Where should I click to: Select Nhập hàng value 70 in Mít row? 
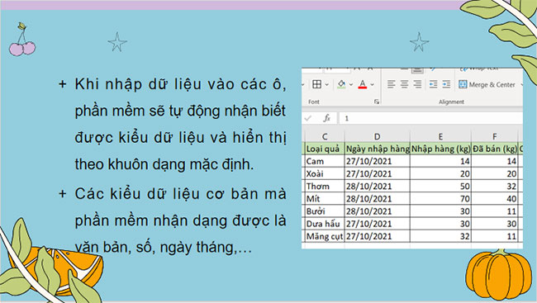point(440,199)
